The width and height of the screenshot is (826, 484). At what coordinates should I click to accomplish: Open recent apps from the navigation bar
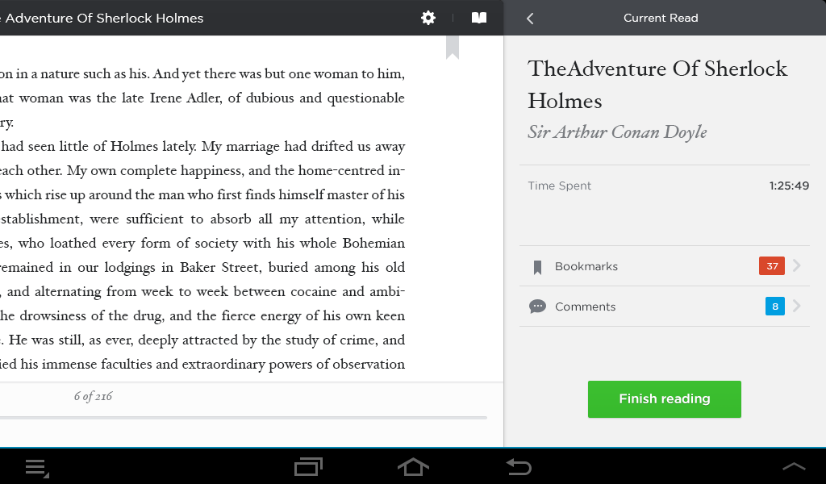pyautogui.click(x=307, y=466)
